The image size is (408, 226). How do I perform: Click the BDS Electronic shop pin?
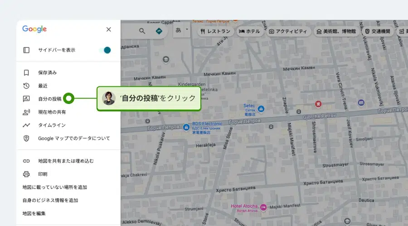click(186, 127)
